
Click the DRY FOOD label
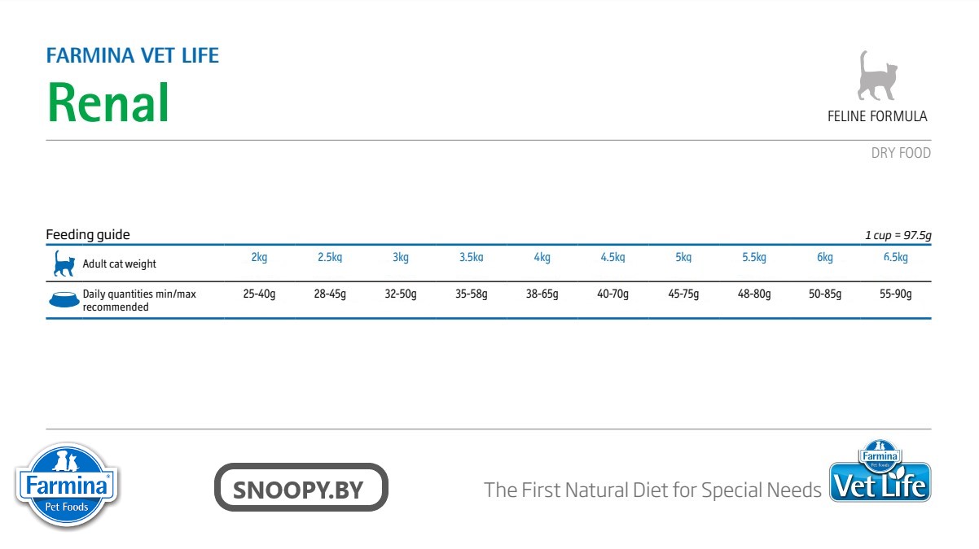pyautogui.click(x=901, y=153)
